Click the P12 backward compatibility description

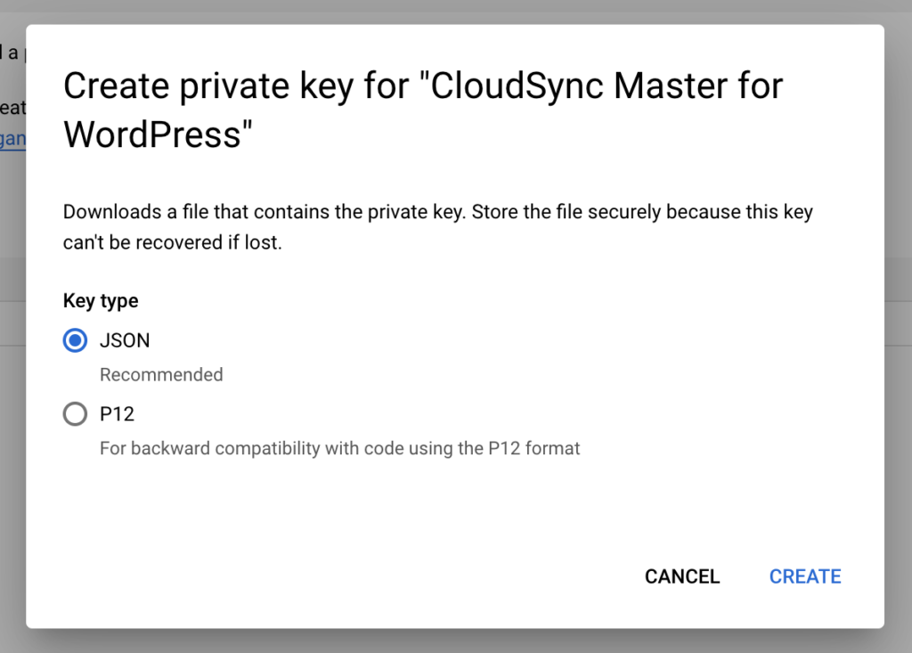pyautogui.click(x=339, y=448)
